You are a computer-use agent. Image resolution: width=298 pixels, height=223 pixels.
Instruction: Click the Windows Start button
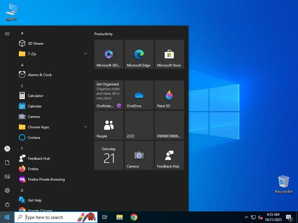tap(7, 217)
